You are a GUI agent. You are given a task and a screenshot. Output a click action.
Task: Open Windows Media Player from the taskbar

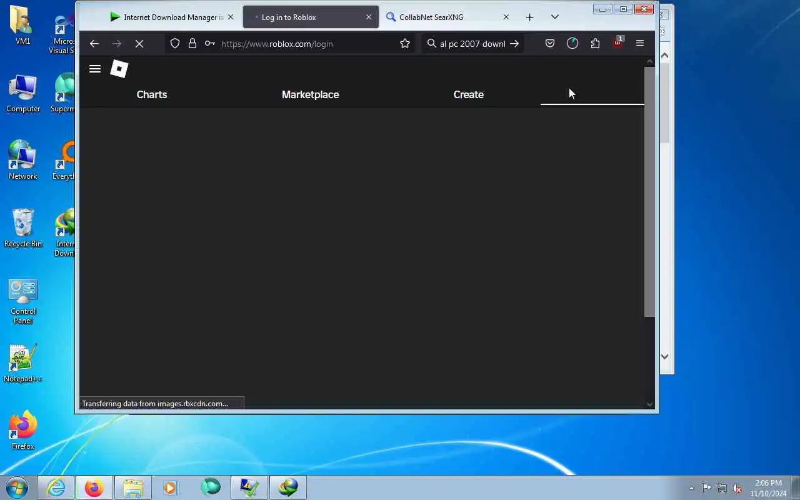point(171,487)
